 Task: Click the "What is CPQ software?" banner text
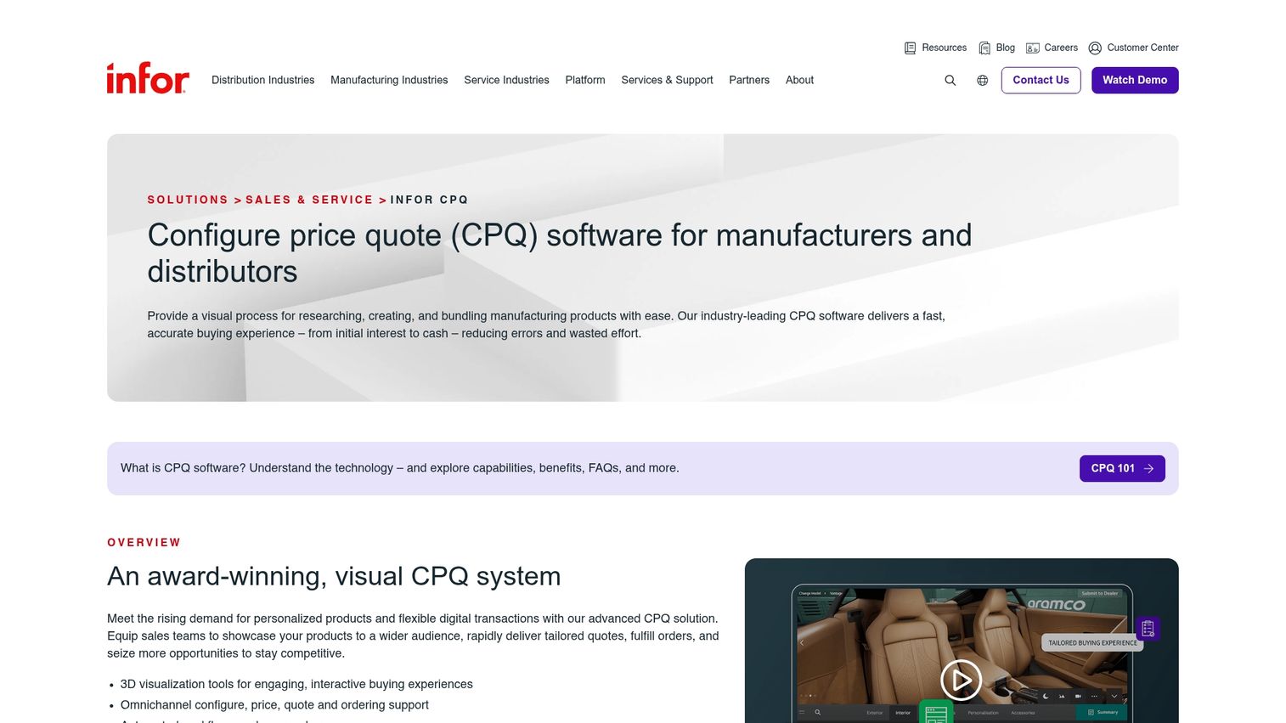(x=400, y=468)
